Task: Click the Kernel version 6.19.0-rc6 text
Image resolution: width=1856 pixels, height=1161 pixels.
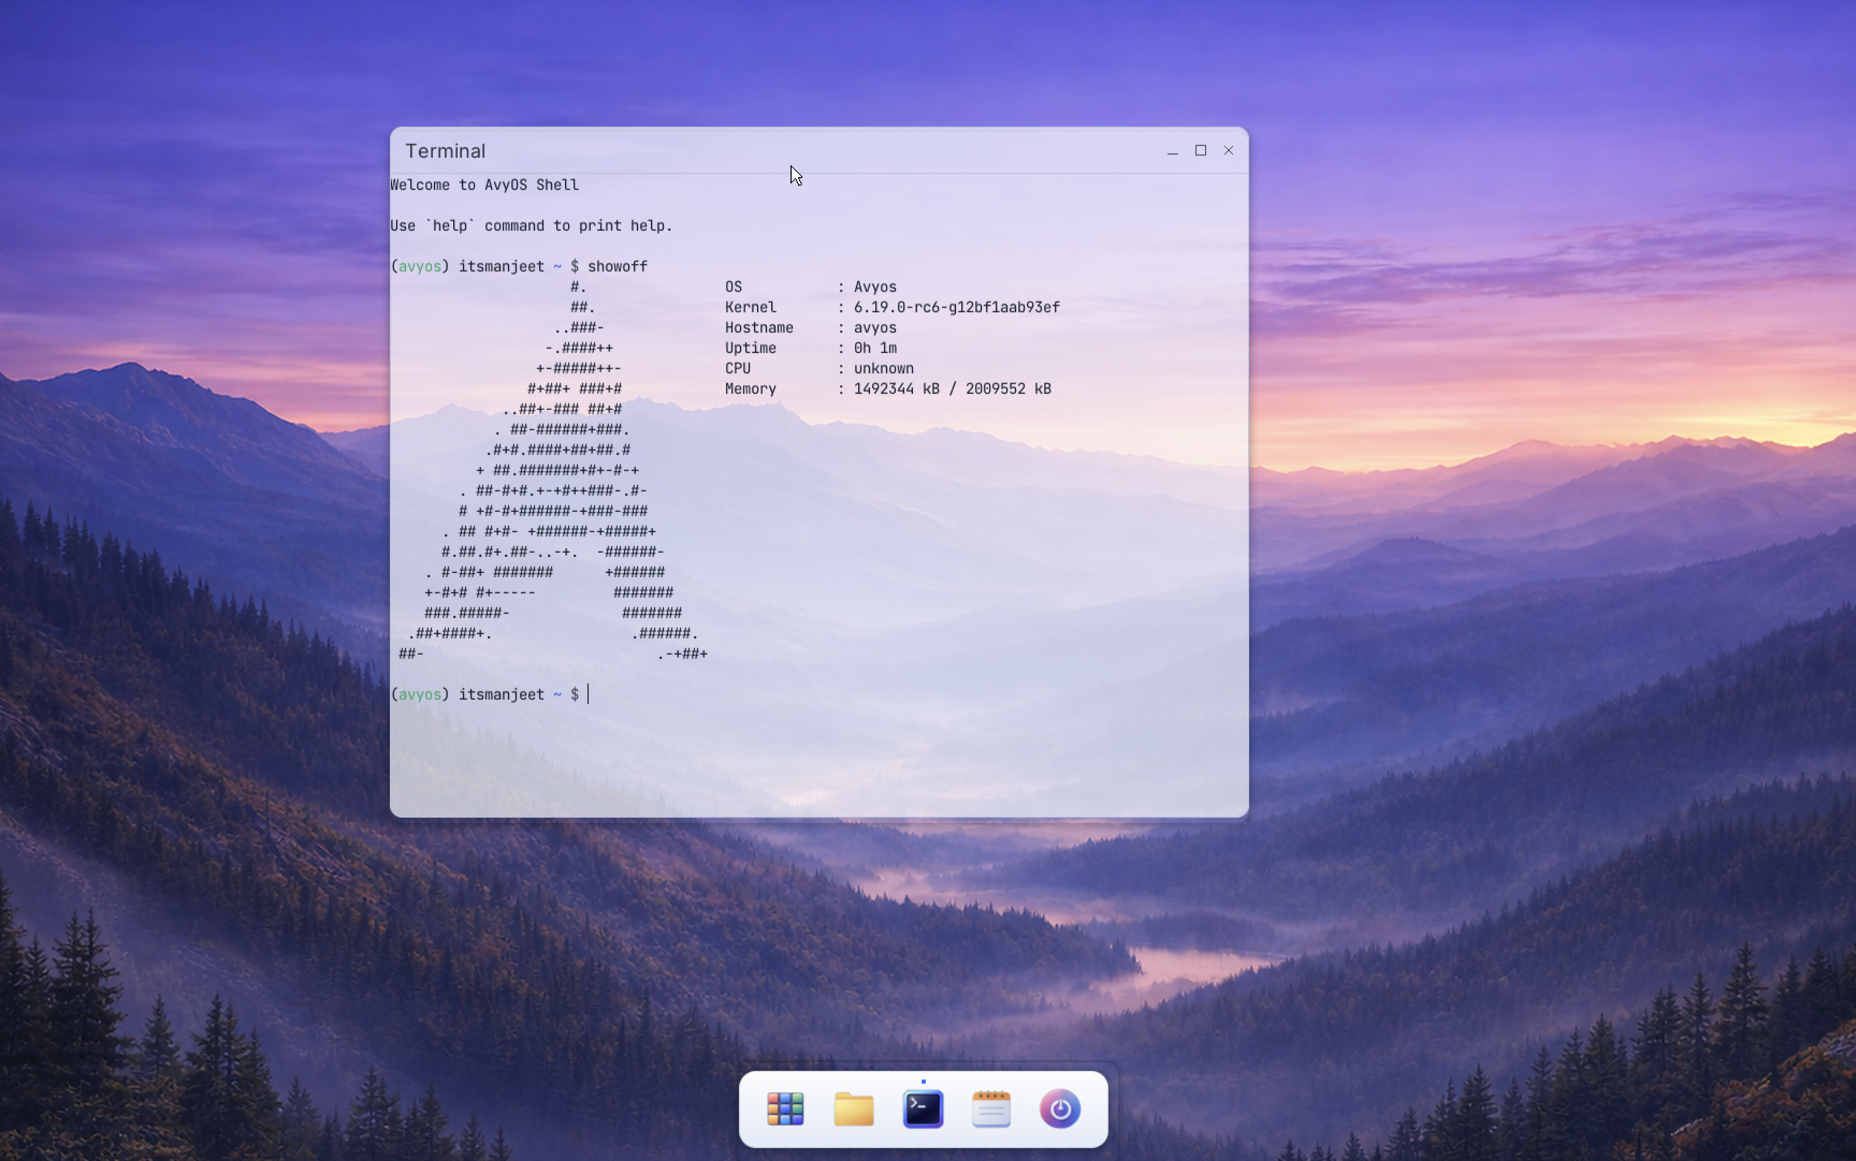Action: click(x=956, y=307)
